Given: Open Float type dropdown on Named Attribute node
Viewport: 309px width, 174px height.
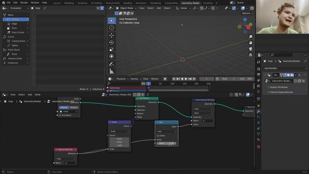Looking at the screenshot, I should click(66, 159).
